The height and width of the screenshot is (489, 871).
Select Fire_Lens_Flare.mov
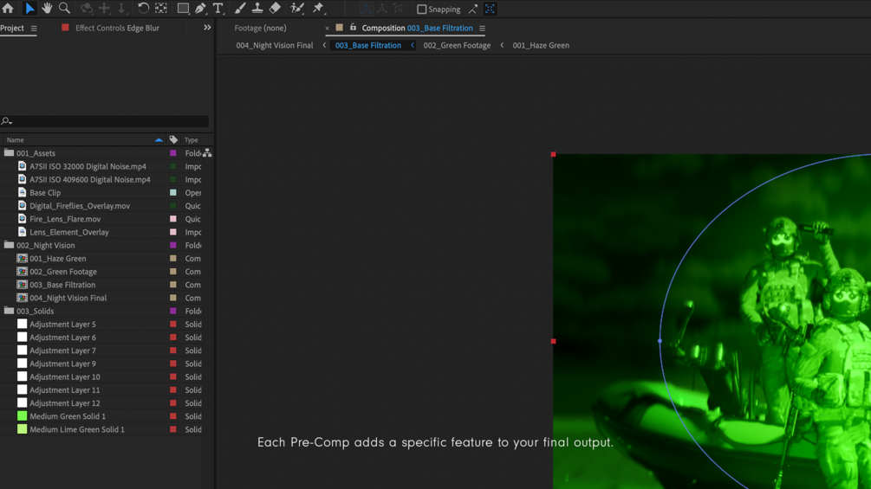(65, 219)
